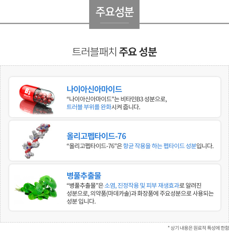Click the thin underline beneath 주요성분
Image resolution: width=229 pixels, height=231 pixels.
coord(114,23)
